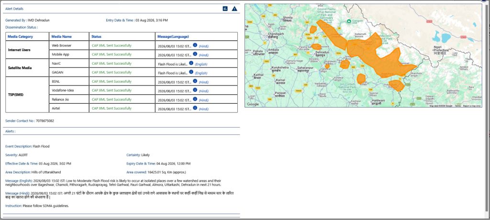
Task: Open English message link for NavIC
Action: pos(201,65)
